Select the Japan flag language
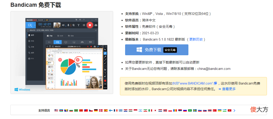Viewport: 273px width, 119px height. (x=155, y=110)
